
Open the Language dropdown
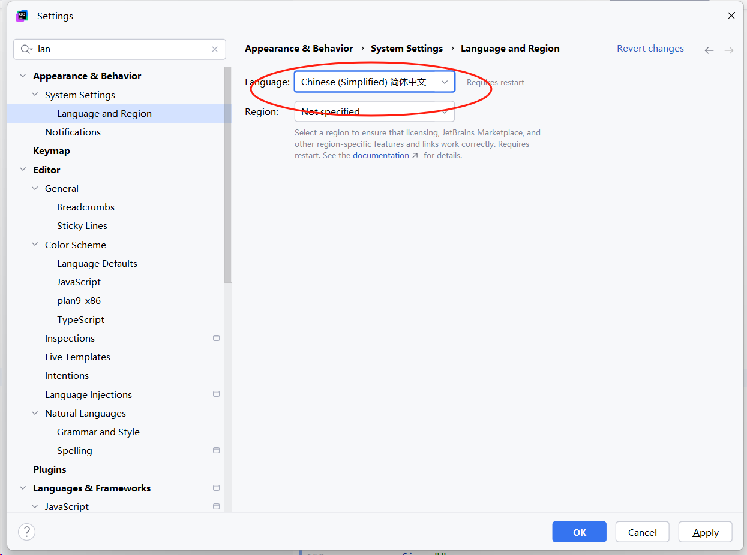click(374, 82)
